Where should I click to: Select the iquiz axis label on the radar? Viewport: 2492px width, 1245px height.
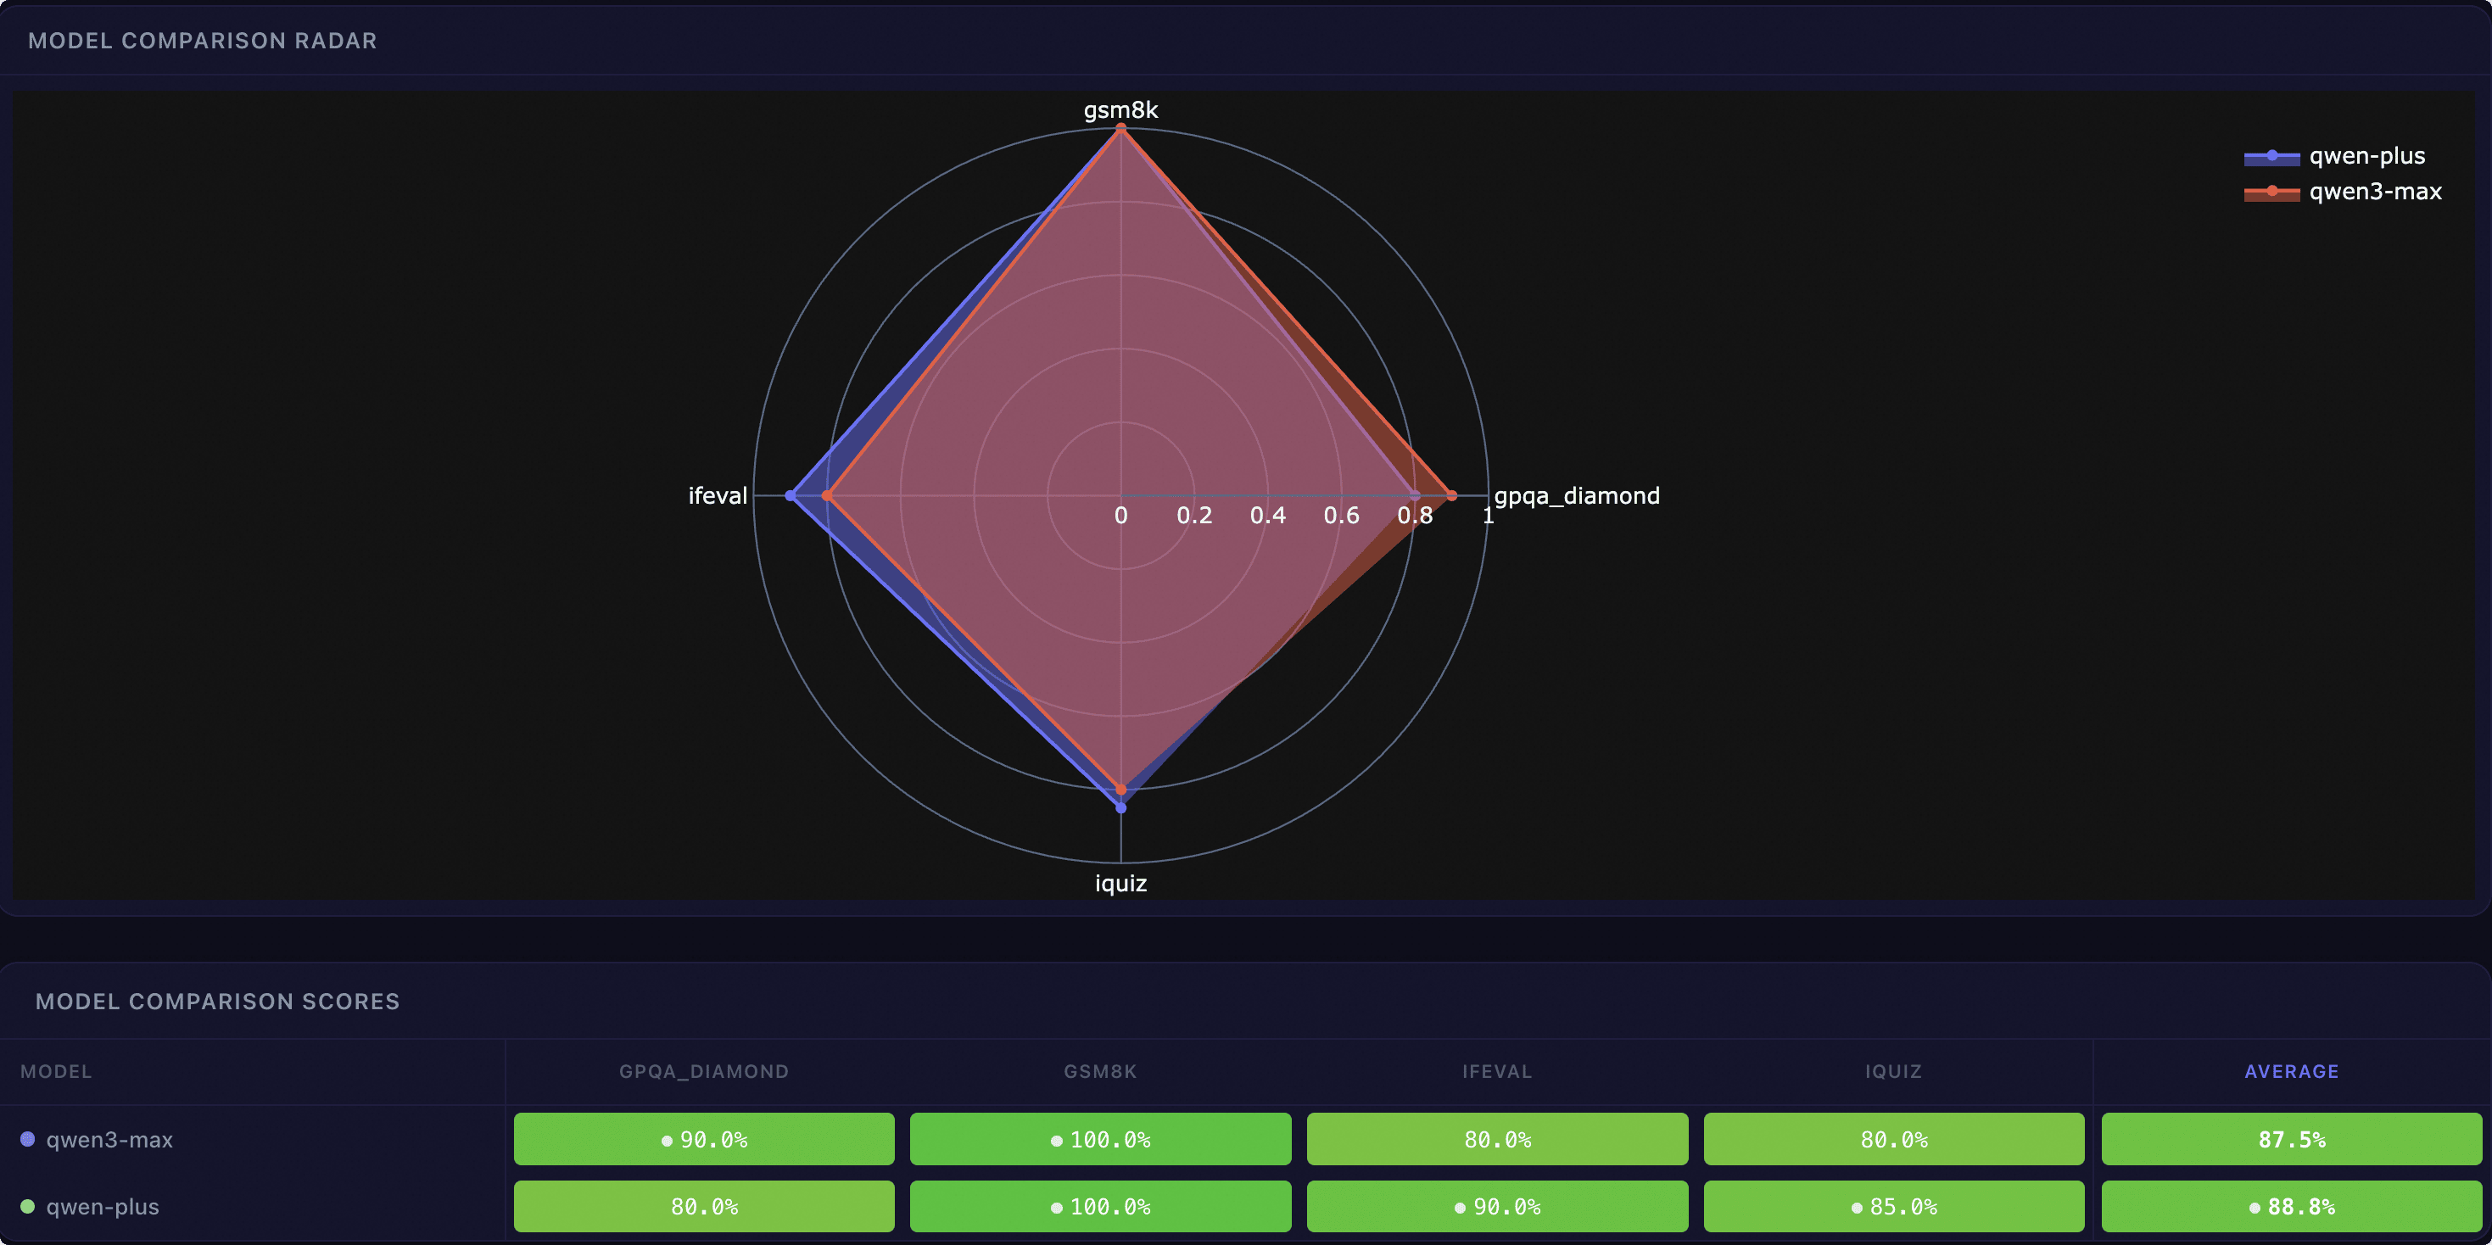pyautogui.click(x=1120, y=883)
